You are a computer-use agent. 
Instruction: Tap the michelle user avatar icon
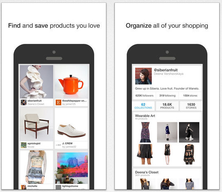pyautogui.click(x=24, y=187)
